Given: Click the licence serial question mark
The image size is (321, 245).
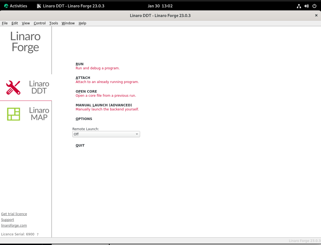Looking at the screenshot, I should click(38, 235).
